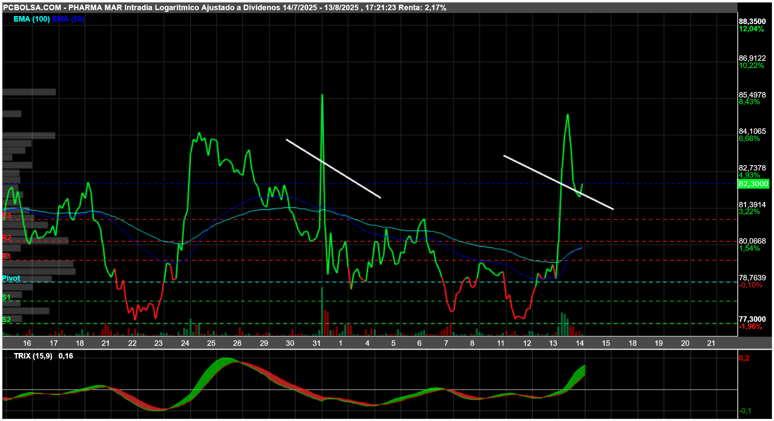The width and height of the screenshot is (774, 421).
Task: Click the EMA (100) legend label
Action: point(32,19)
